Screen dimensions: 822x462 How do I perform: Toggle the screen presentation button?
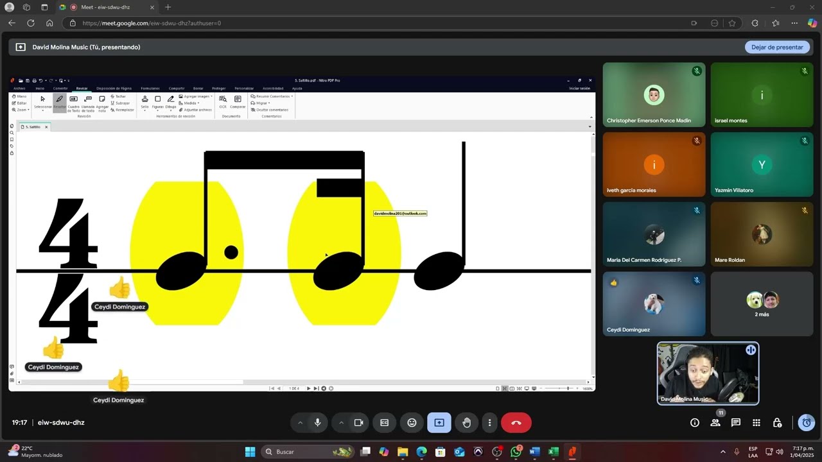pyautogui.click(x=439, y=423)
